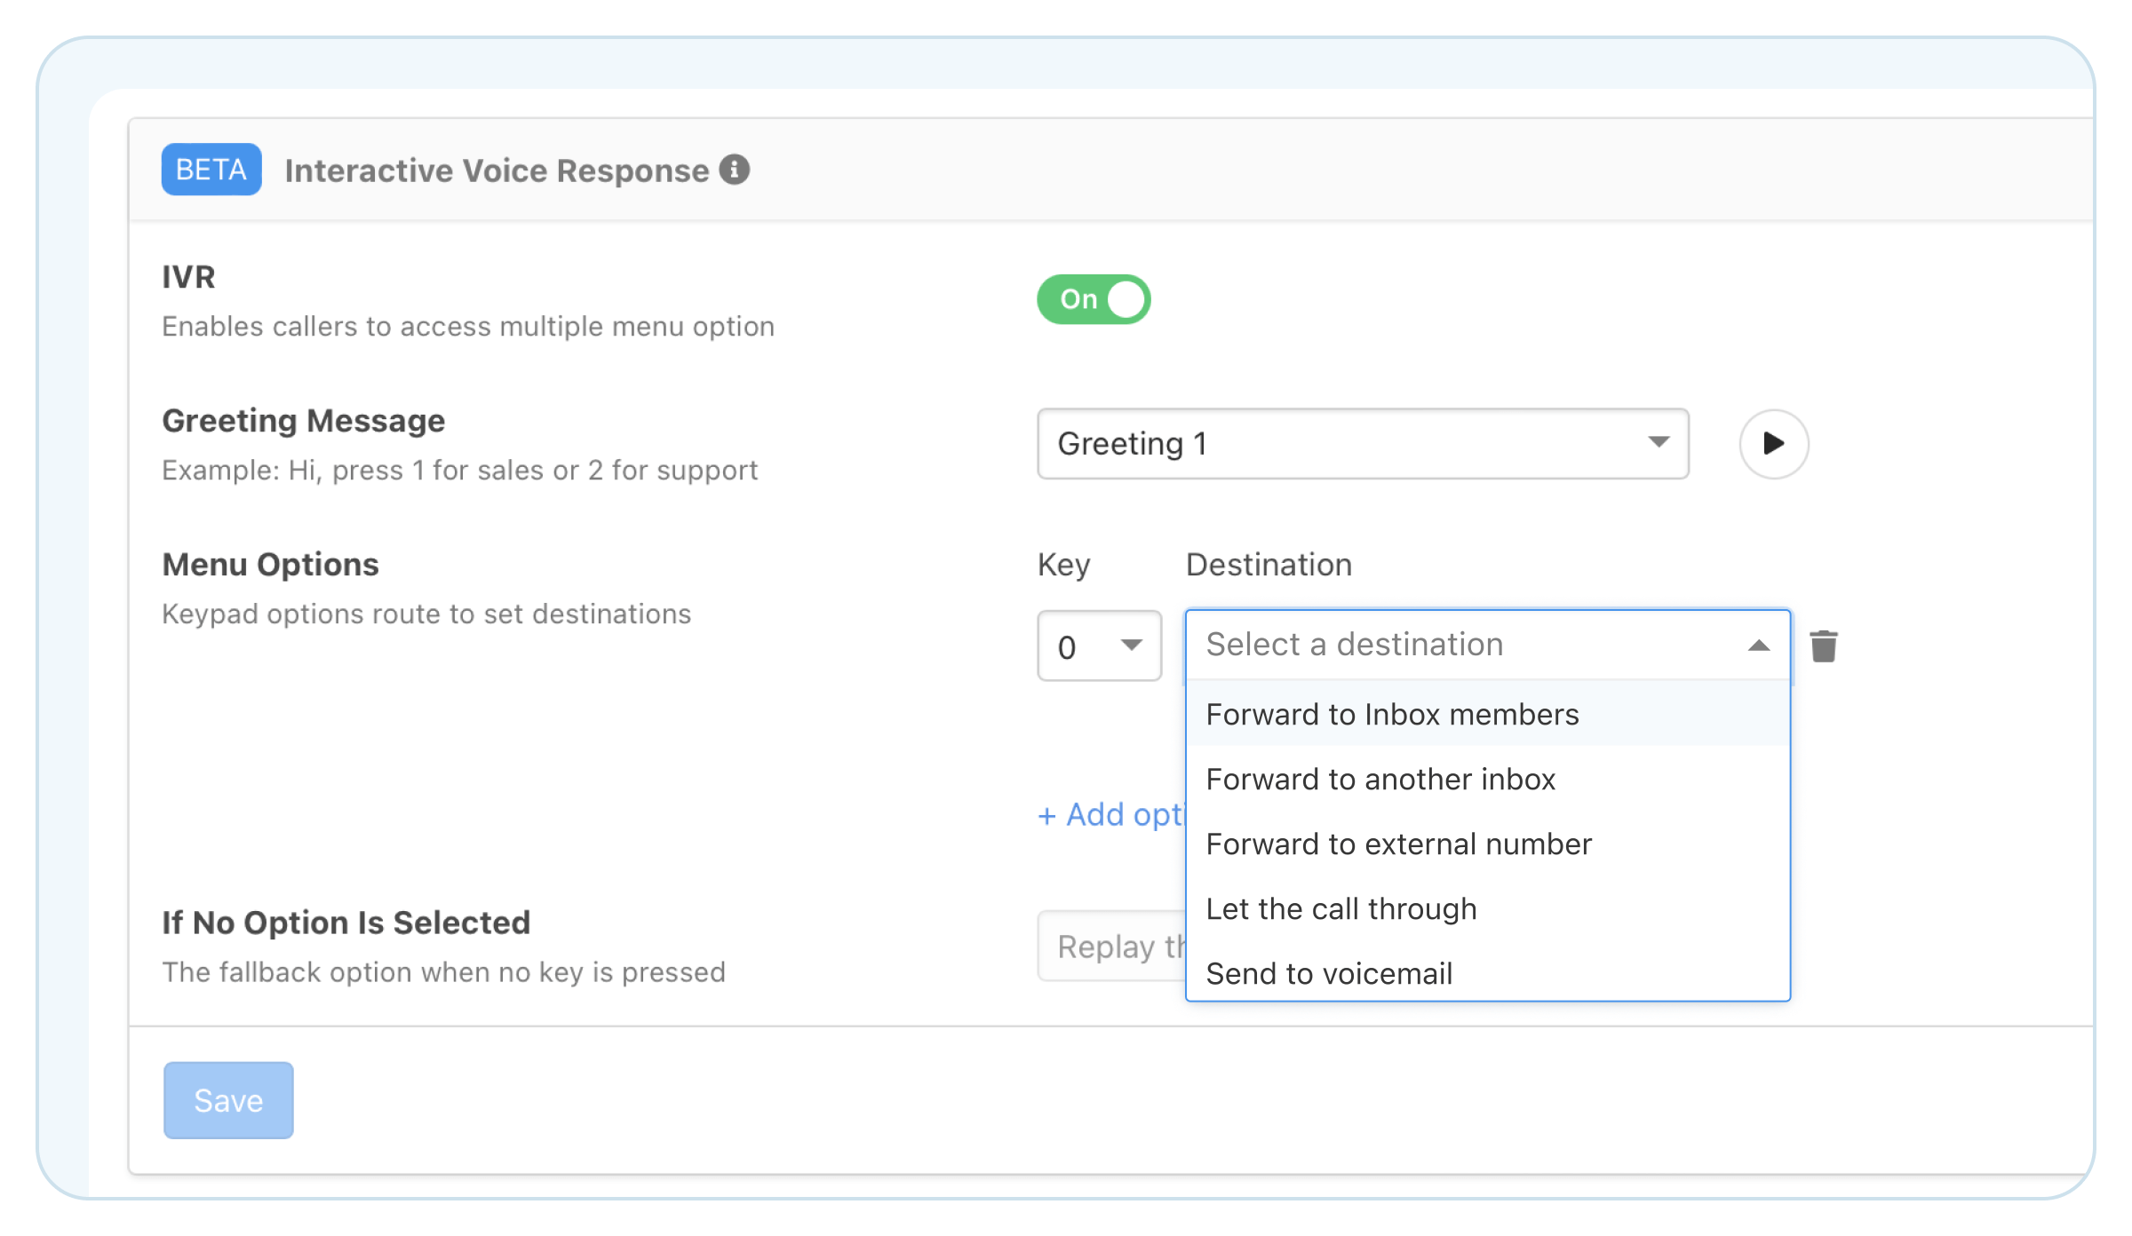Delete the menu option using the trash icon
2132x1236 pixels.
pyautogui.click(x=1824, y=646)
